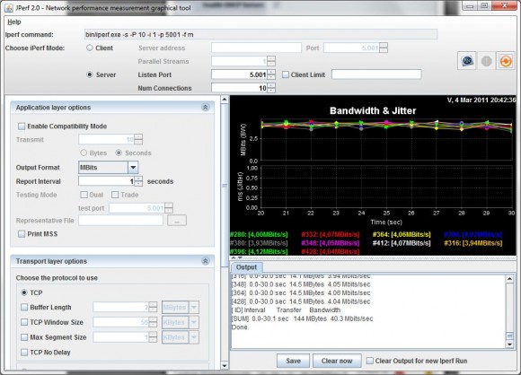
Task: Click legend entry #380 3,93MBits/s
Action: point(259,243)
